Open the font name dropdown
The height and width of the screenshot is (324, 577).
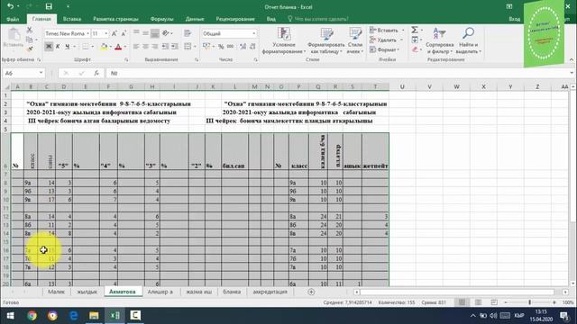tap(88, 33)
